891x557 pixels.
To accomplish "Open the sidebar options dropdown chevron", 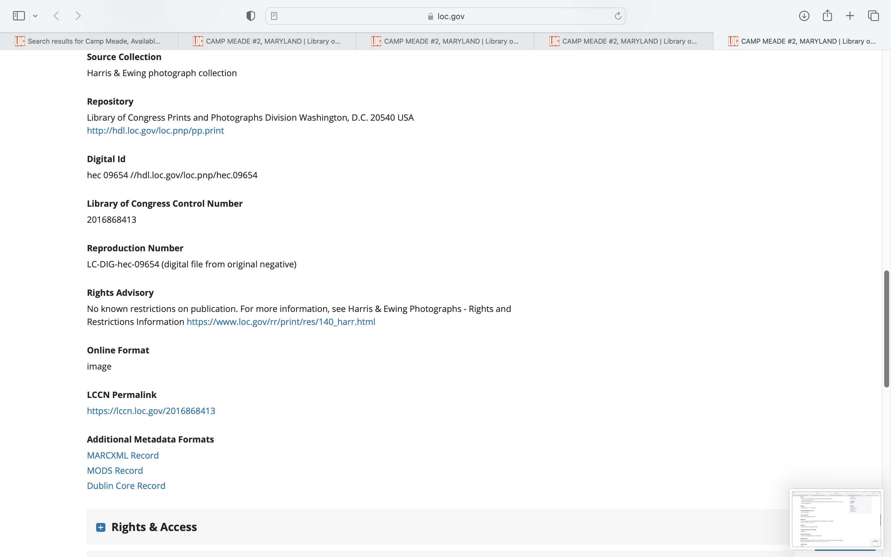I will click(35, 16).
